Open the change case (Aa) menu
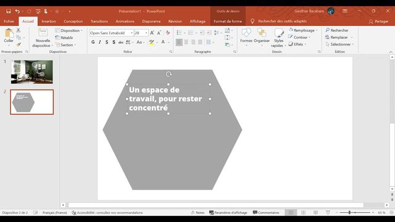This screenshot has height=222, width=395. 140,42
